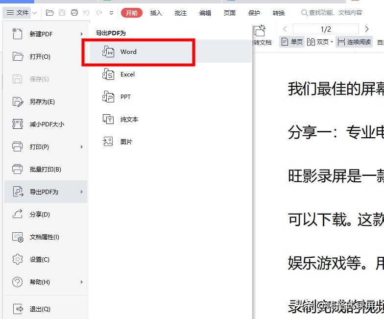Click the 退出 exit icon
384x319 pixels.
click(x=18, y=309)
